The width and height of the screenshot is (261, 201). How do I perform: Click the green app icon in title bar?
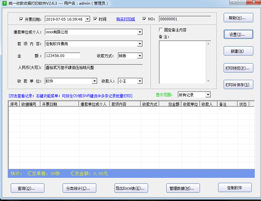click(5, 3)
